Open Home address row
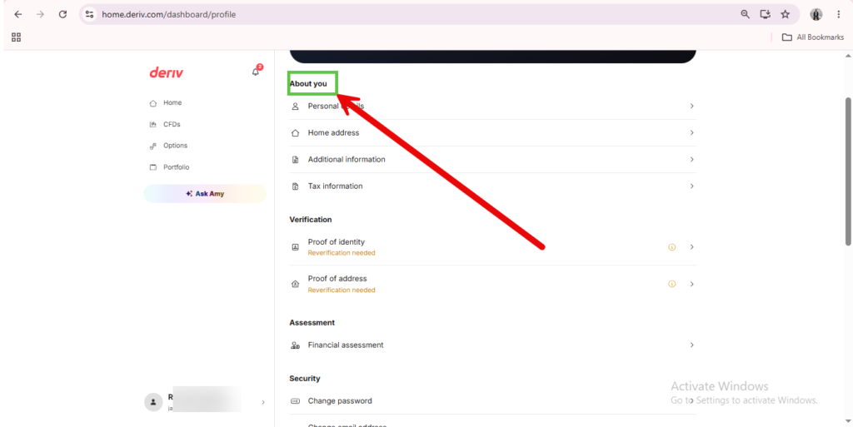Viewport: 853px width, 427px height. 492,132
